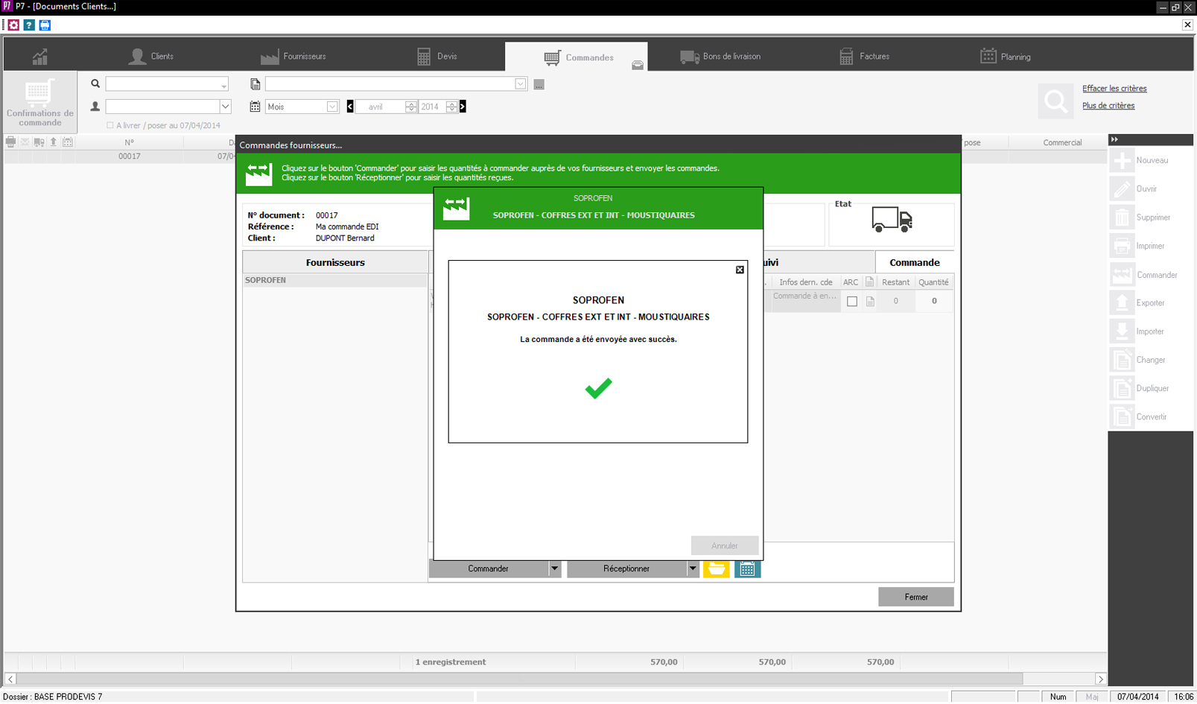The image size is (1197, 704).
Task: Open the statistics chart tab icon
Action: pos(39,57)
